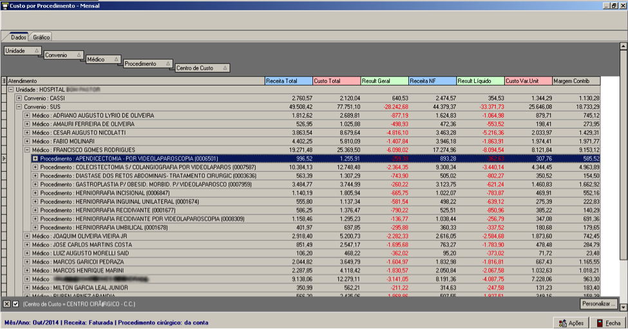Select CASSI Custo Total value 2.120,04

click(350, 98)
